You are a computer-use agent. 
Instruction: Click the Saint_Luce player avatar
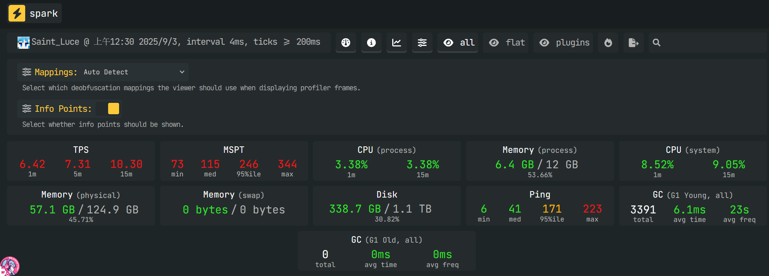pos(23,42)
